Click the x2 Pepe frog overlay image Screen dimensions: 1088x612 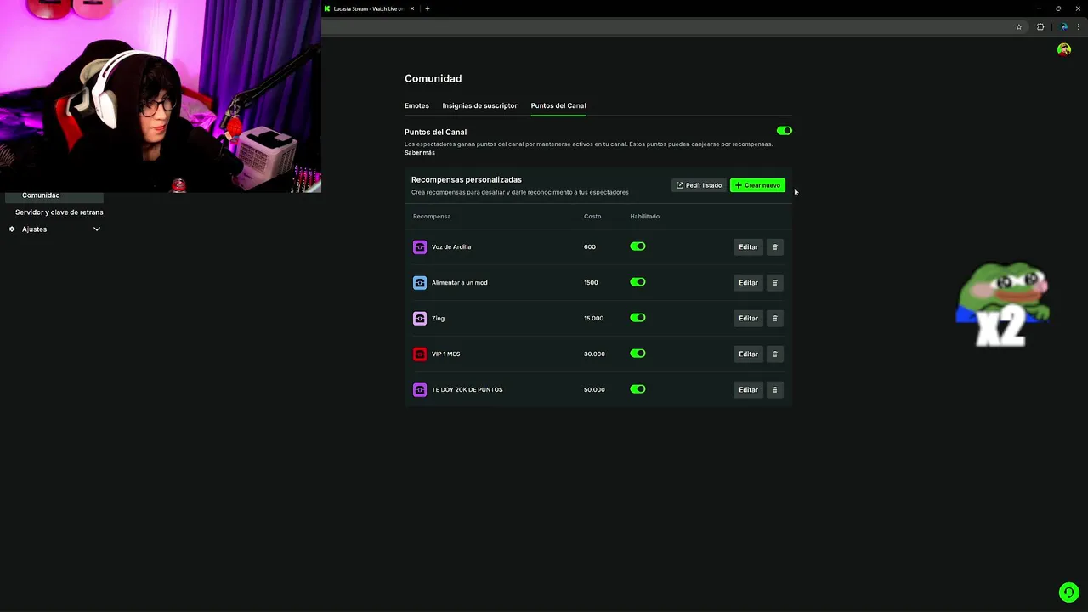coord(1003,304)
